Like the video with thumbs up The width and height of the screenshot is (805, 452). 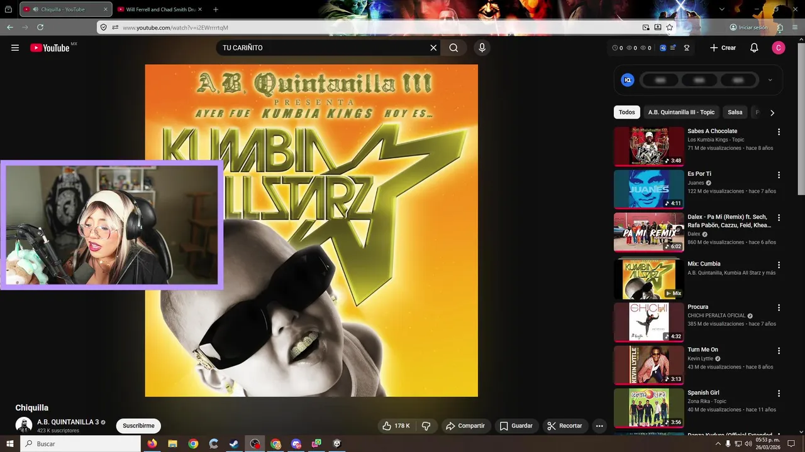click(x=396, y=426)
